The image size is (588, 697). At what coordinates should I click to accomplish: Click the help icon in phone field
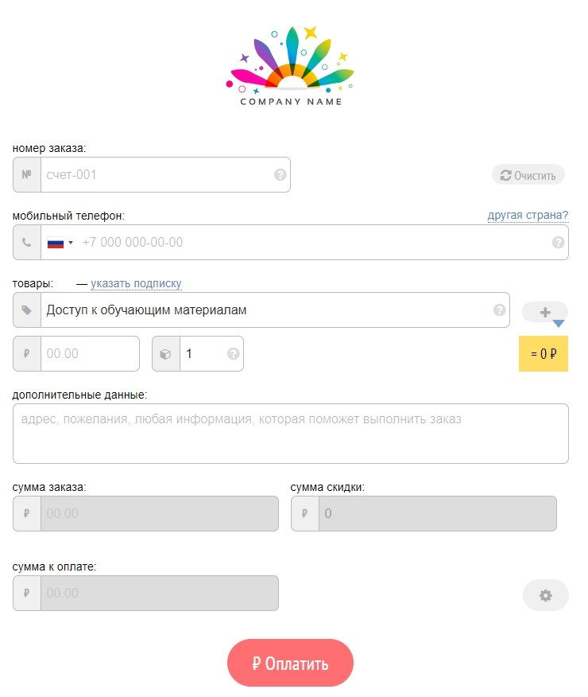558,243
